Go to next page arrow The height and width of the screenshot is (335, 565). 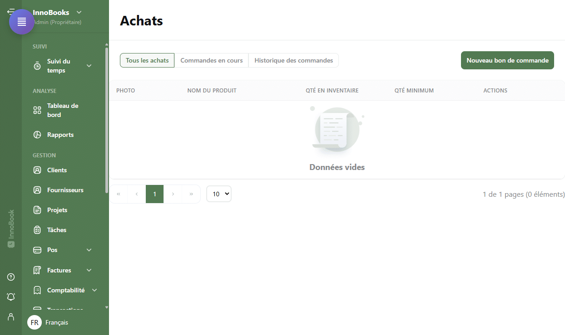[173, 194]
